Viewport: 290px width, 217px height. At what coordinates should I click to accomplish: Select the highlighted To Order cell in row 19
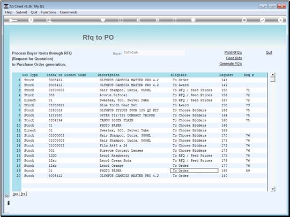coord(194,170)
